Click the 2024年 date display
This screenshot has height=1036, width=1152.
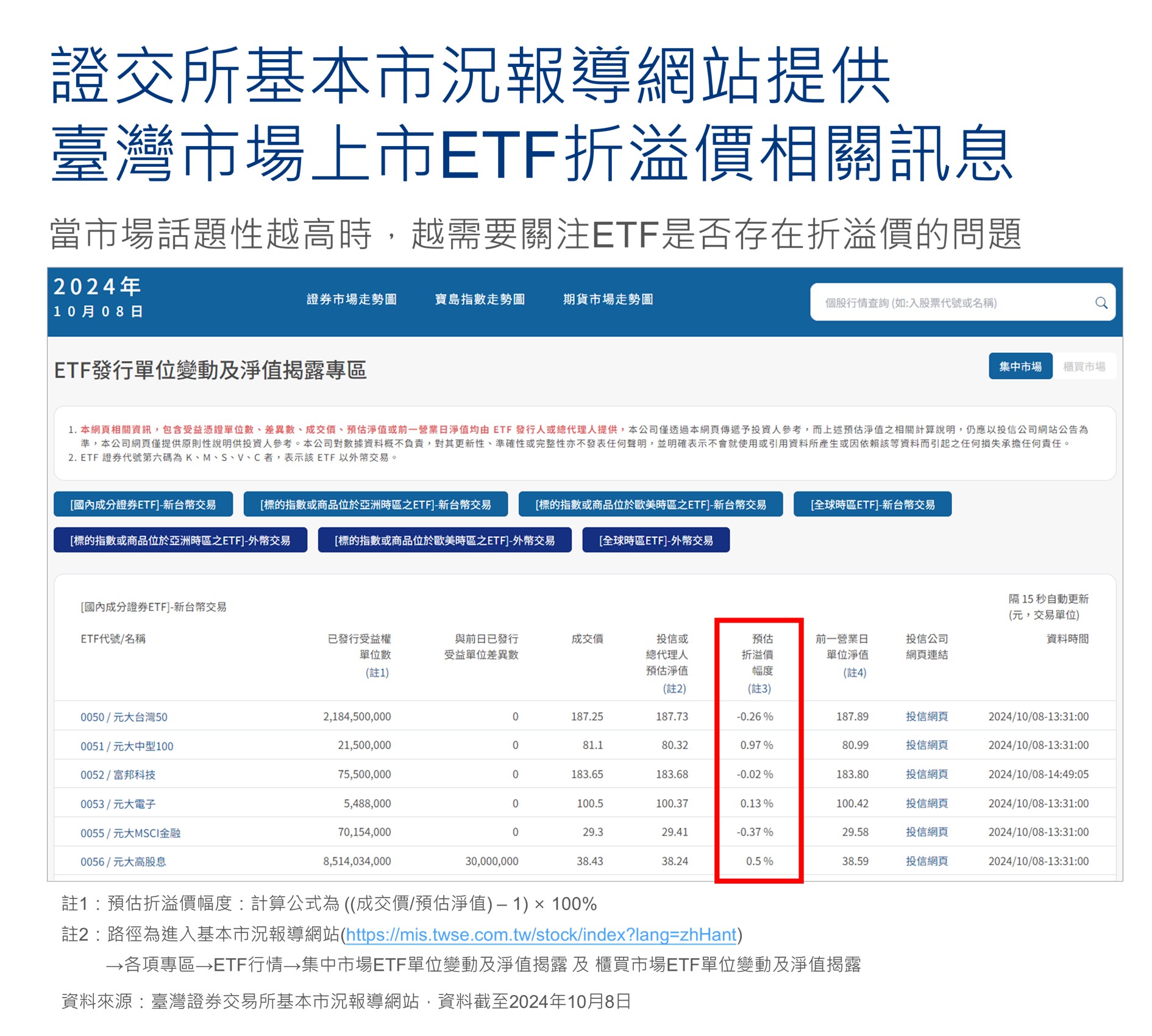97,286
